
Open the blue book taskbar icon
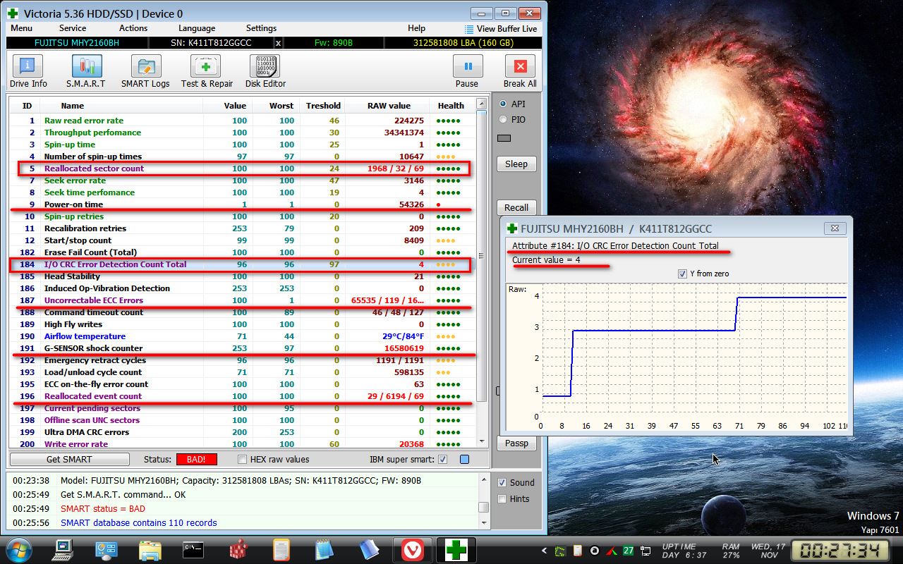tap(368, 549)
